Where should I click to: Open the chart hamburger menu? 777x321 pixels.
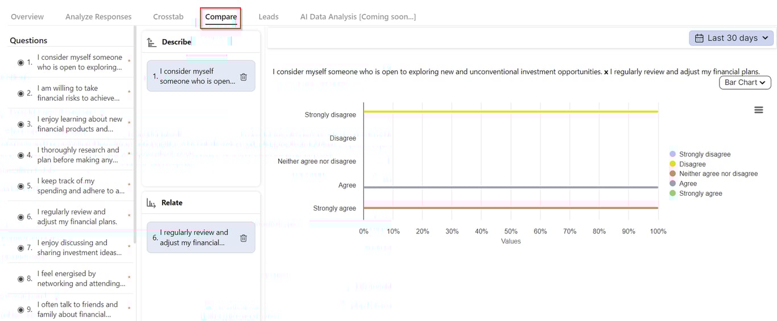[x=758, y=110]
